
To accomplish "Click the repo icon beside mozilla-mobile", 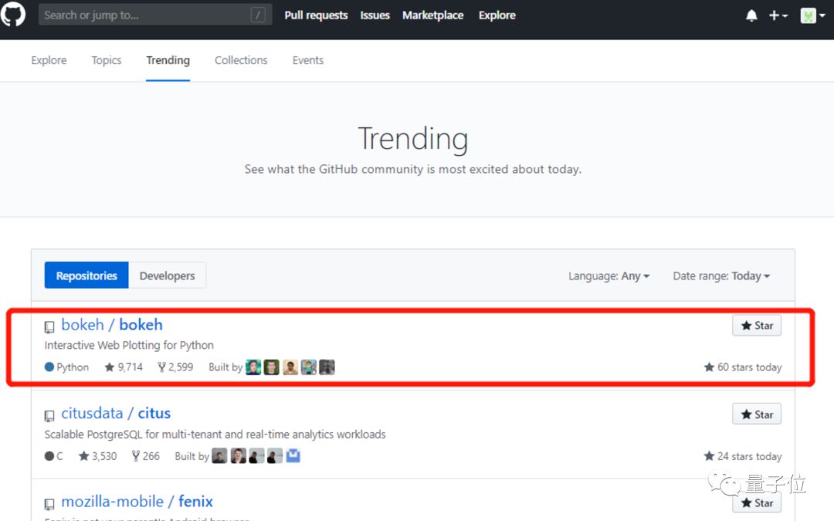I will pos(49,504).
